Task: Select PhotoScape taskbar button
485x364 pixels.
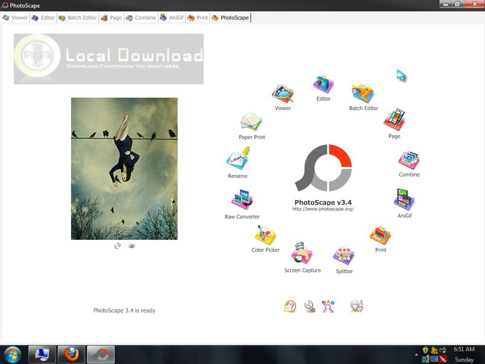Action: (x=101, y=355)
